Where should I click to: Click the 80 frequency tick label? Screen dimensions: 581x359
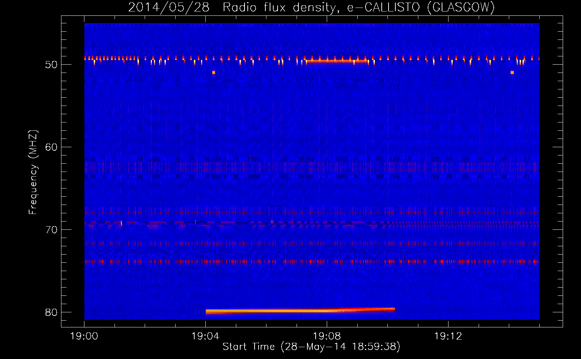[51, 312]
